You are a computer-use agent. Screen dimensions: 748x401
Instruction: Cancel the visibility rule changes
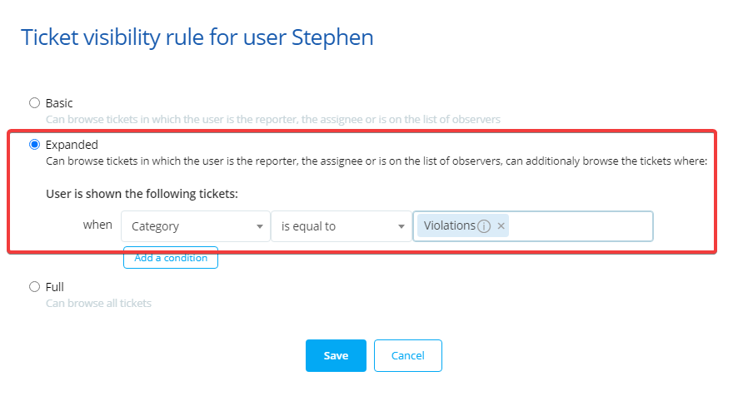pyautogui.click(x=408, y=355)
